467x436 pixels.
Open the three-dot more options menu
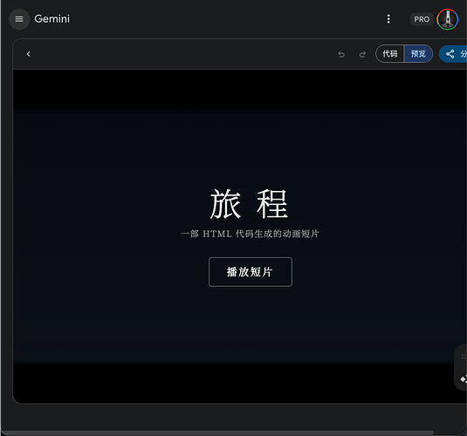pos(388,19)
